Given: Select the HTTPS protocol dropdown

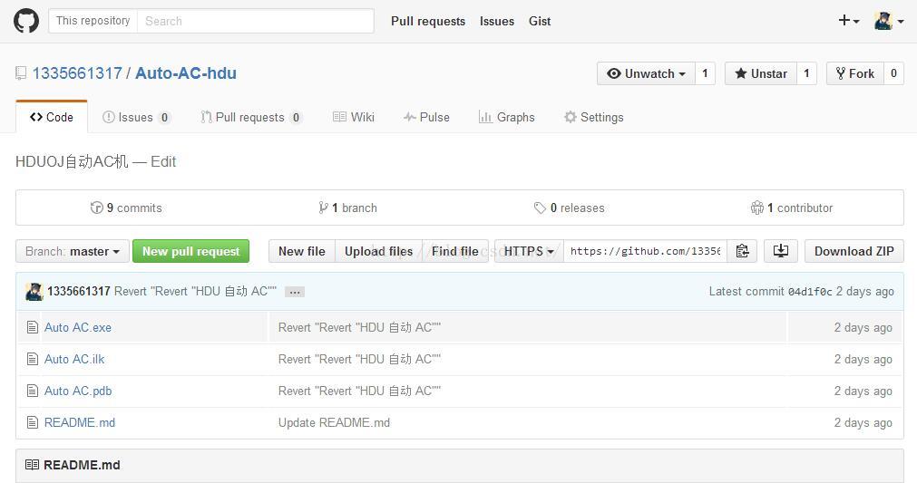Looking at the screenshot, I should [x=530, y=251].
